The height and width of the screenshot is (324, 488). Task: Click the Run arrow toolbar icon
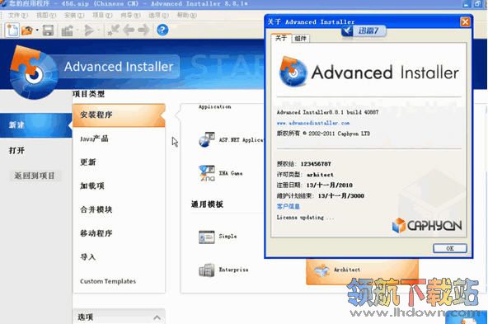[x=89, y=31]
